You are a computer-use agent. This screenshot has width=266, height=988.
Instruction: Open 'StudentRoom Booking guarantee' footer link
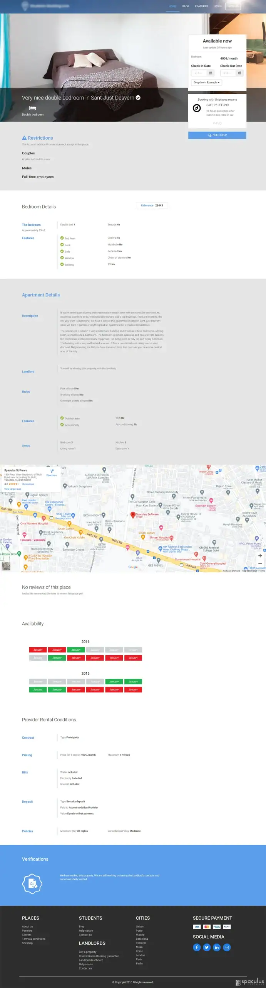tap(99, 956)
